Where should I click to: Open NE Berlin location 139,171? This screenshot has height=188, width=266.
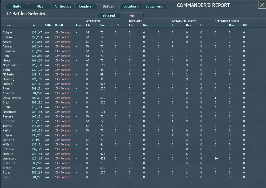coord(37,74)
